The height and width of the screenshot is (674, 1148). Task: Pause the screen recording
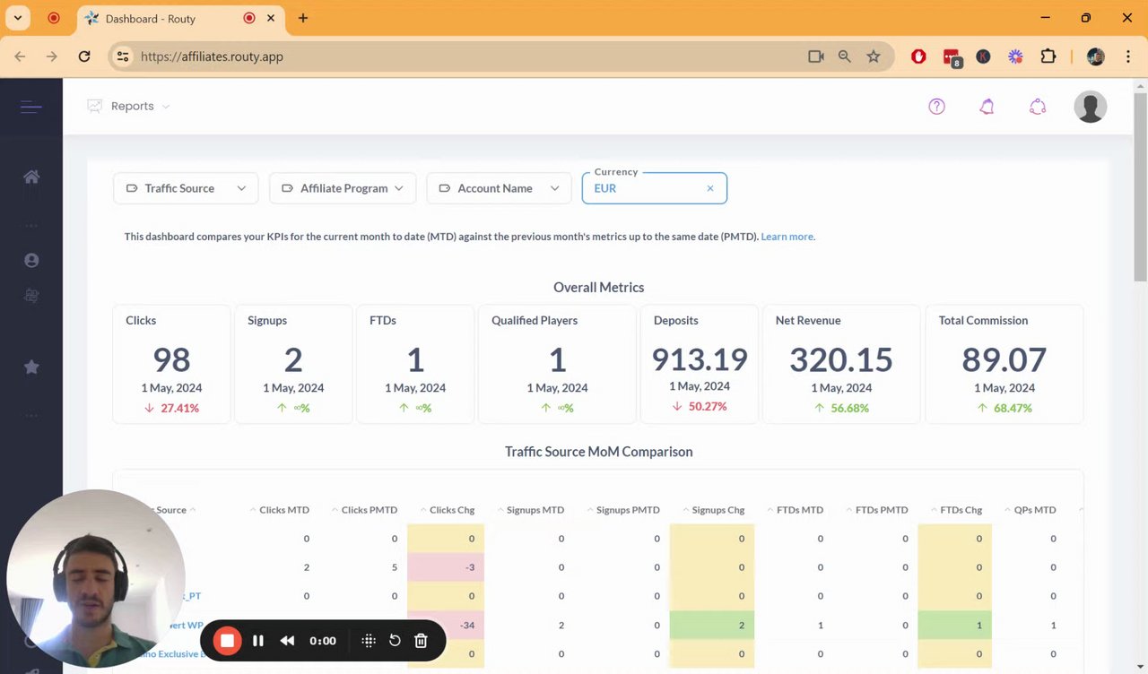pos(258,641)
